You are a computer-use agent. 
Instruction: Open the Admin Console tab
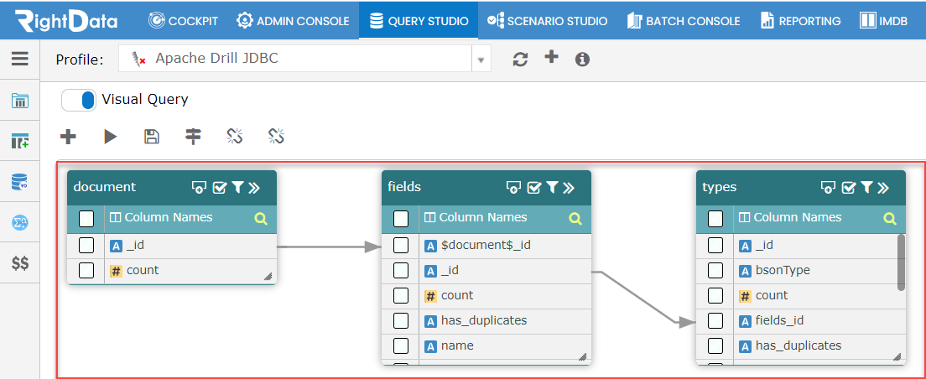pyautogui.click(x=293, y=21)
